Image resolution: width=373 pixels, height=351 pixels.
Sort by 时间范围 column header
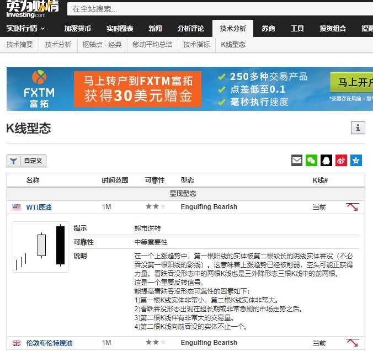coord(115,180)
